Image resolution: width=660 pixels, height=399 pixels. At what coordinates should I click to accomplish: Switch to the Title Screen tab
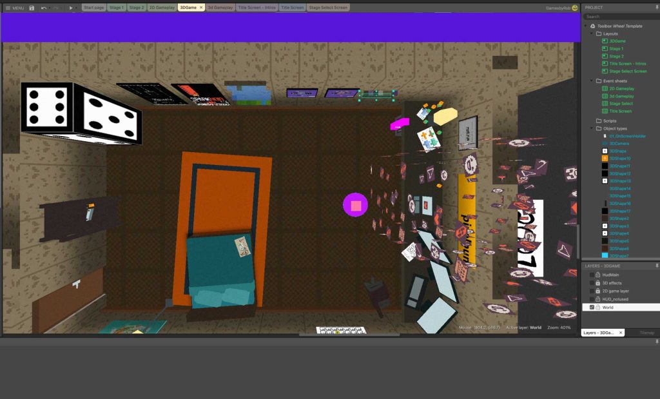click(x=292, y=8)
